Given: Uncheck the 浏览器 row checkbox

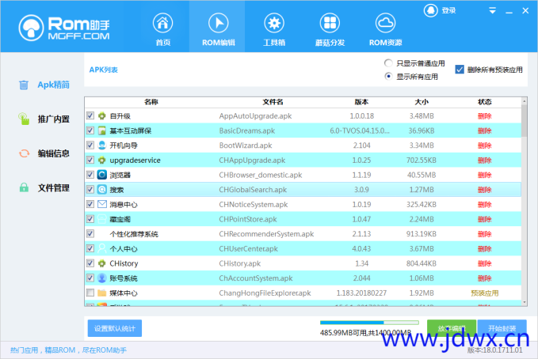Looking at the screenshot, I should coord(90,175).
